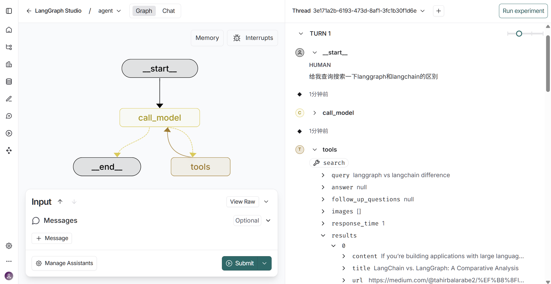Open View Raw dropdown chevron

click(266, 202)
